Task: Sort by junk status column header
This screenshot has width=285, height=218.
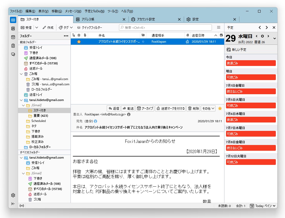Action: pos(187,35)
